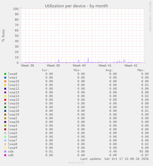The width and height of the screenshot is (153, 166).
Task: Select the loop15 legend label
Action: pyautogui.click(x=14, y=100)
